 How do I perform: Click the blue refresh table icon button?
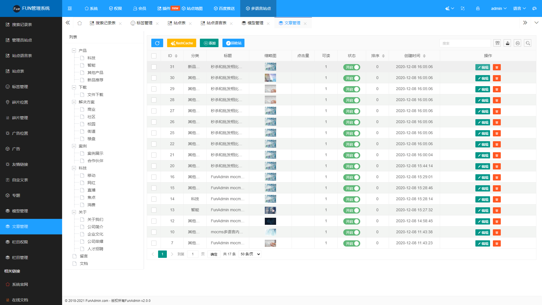[157, 43]
